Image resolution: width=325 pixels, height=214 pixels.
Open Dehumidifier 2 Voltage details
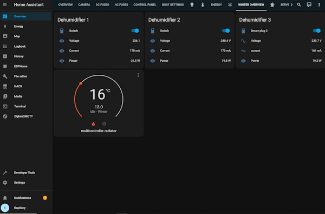click(x=190, y=41)
